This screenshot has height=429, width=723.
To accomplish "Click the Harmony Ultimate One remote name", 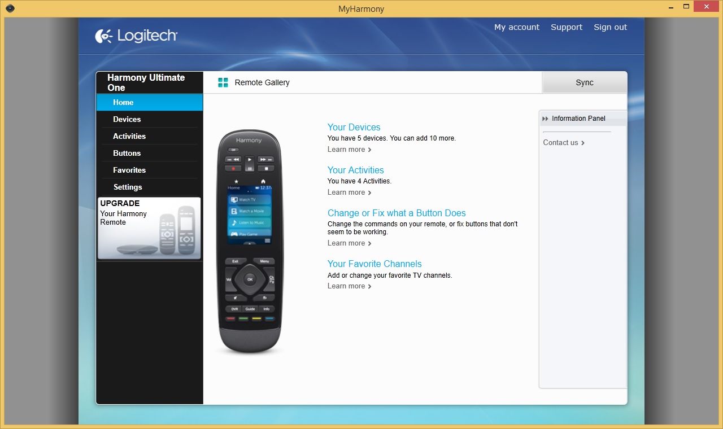I will click(146, 82).
